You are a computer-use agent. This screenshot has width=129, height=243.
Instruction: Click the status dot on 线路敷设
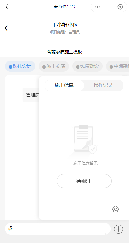click(x=78, y=67)
